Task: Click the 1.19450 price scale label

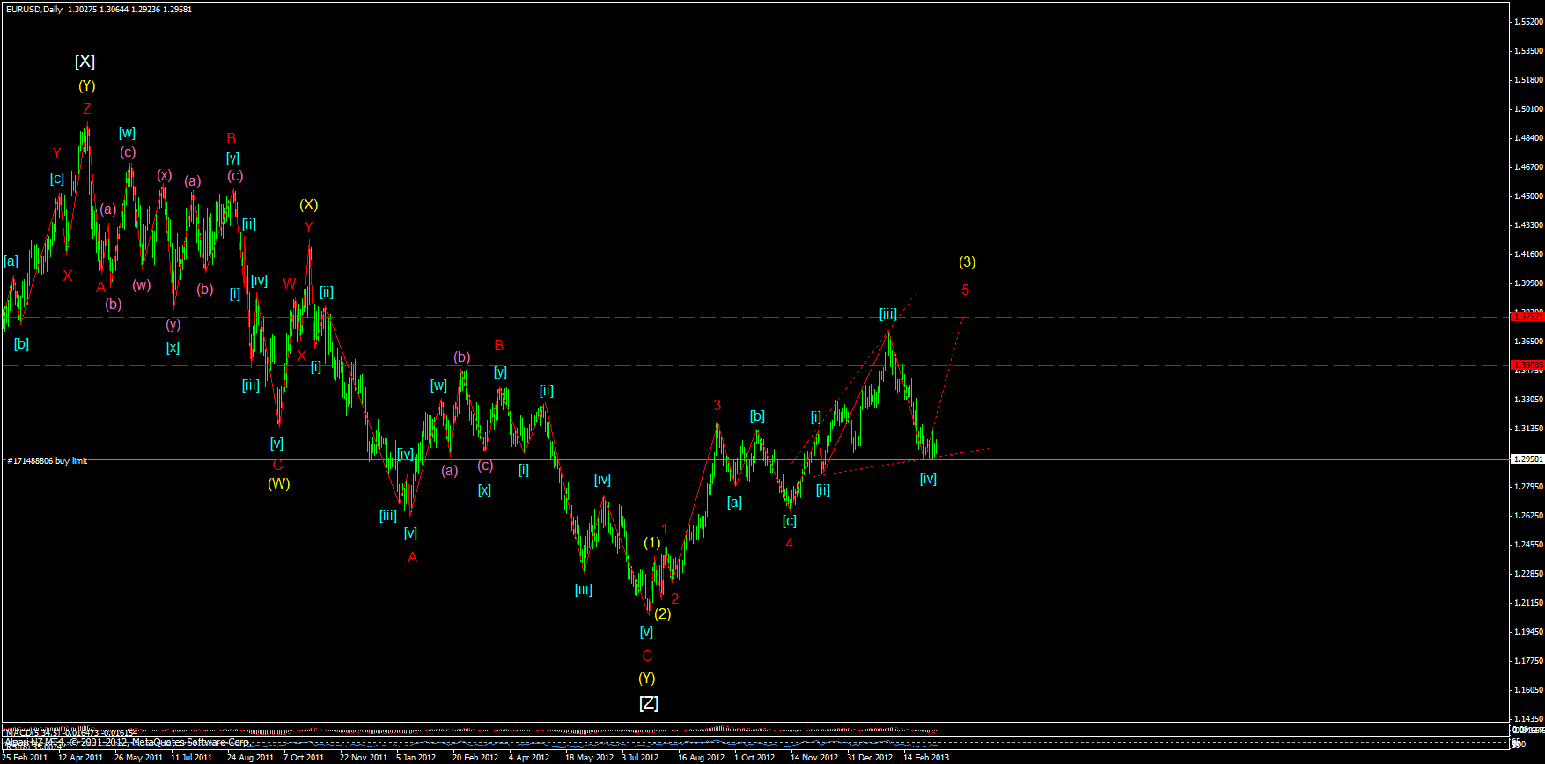Action: tap(1528, 632)
